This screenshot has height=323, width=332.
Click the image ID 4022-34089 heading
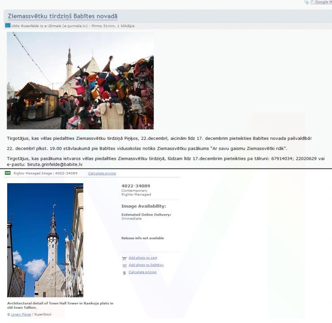coord(135,185)
